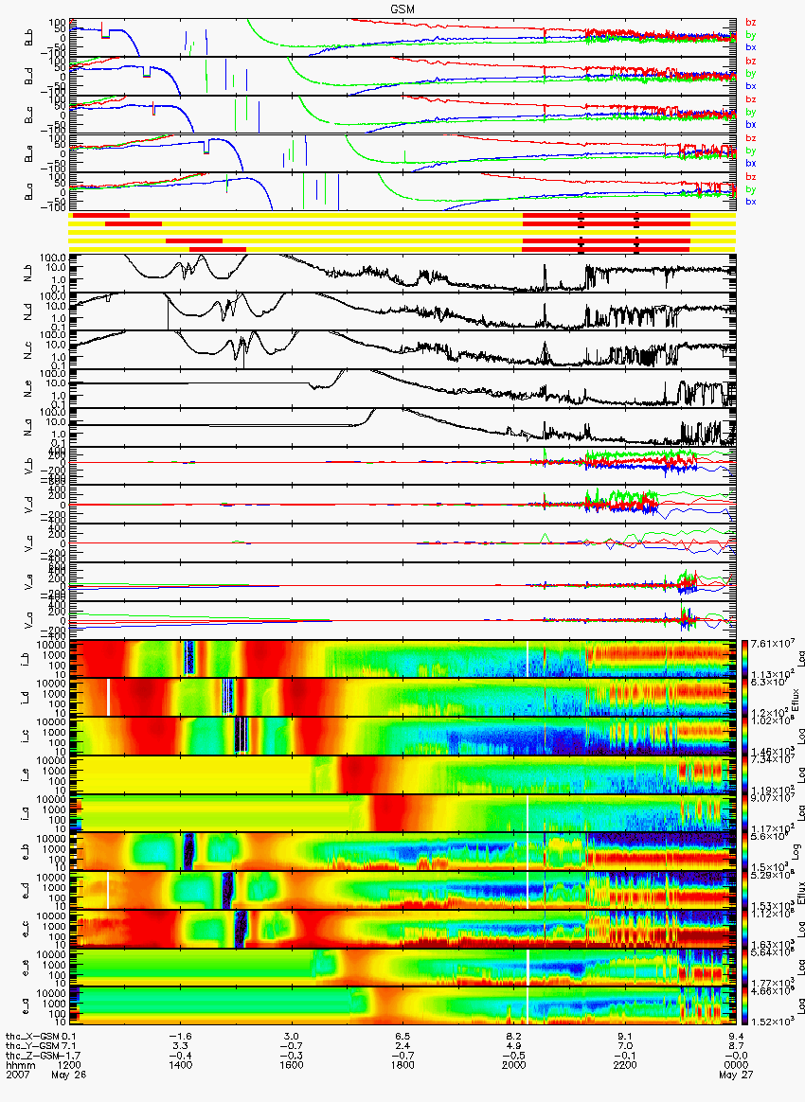
Task: Click green by legend label of B_b panel
Action: [x=751, y=34]
